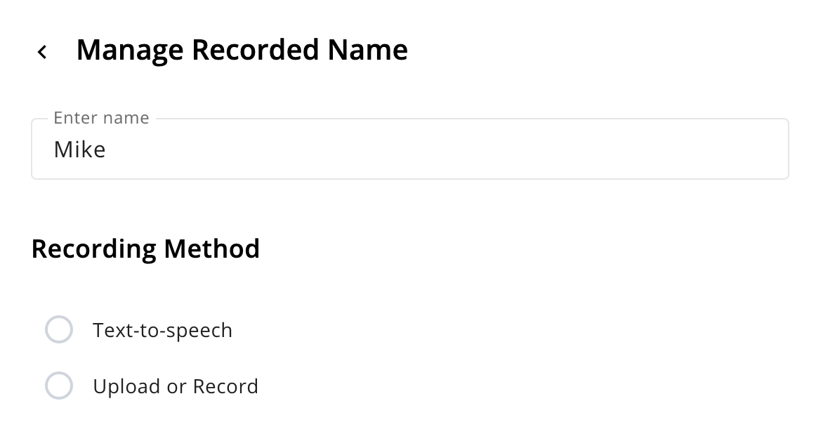Place cursor after the name Mike
Viewport: 816px width, 441px height.
click(x=107, y=150)
